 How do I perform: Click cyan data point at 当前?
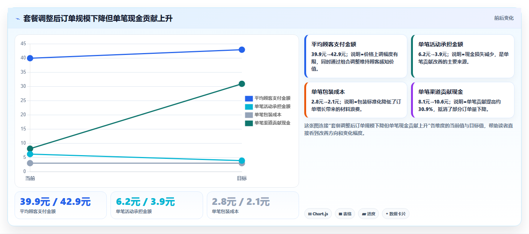tap(30, 154)
